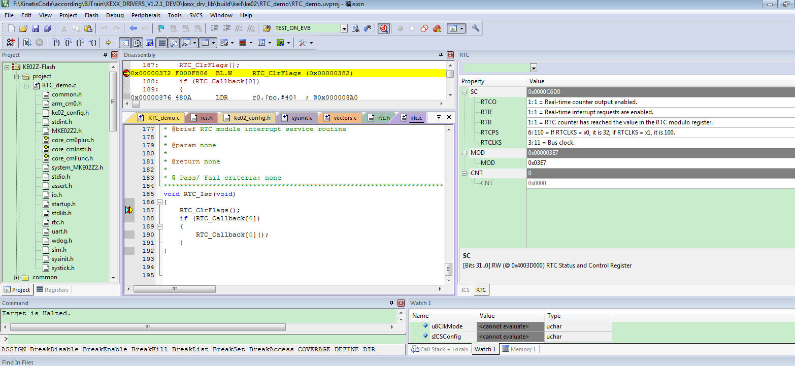Kill all breakpoints toolbar icon
The image size is (795, 366).
436,28
